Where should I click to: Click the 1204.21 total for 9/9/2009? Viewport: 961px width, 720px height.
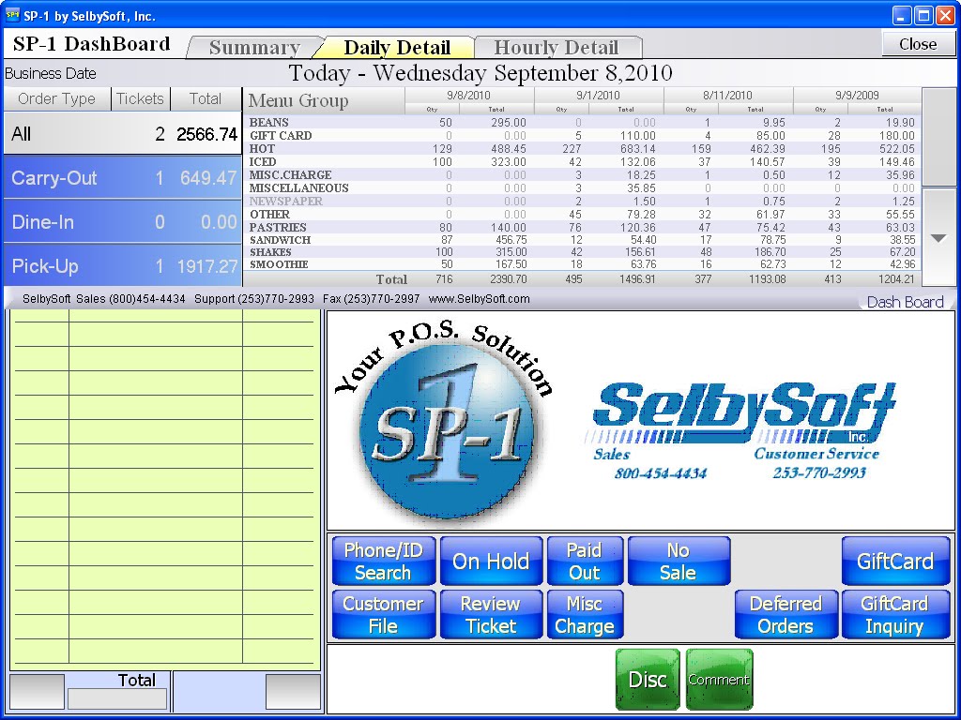(896, 279)
